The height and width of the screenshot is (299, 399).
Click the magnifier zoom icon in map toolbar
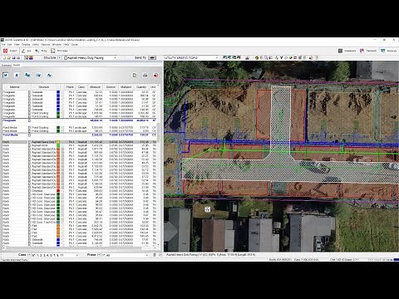click(266, 57)
